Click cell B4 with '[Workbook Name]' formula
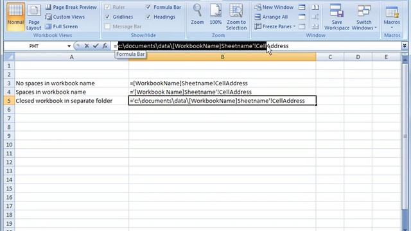The height and width of the screenshot is (231, 411). [222, 92]
